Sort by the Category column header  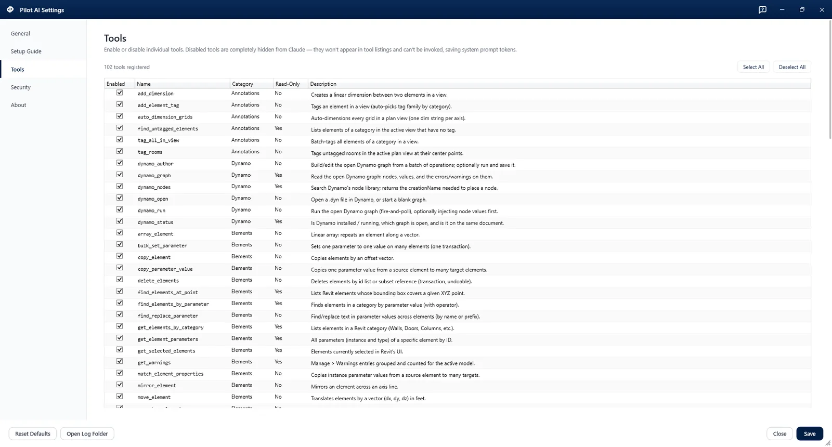click(251, 84)
